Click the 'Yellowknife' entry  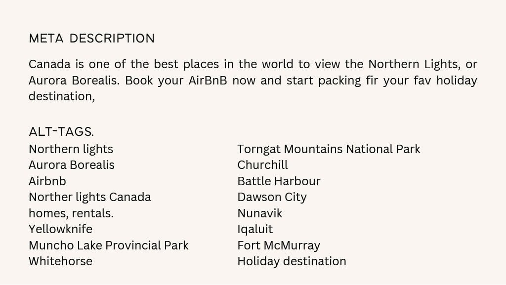pos(60,229)
